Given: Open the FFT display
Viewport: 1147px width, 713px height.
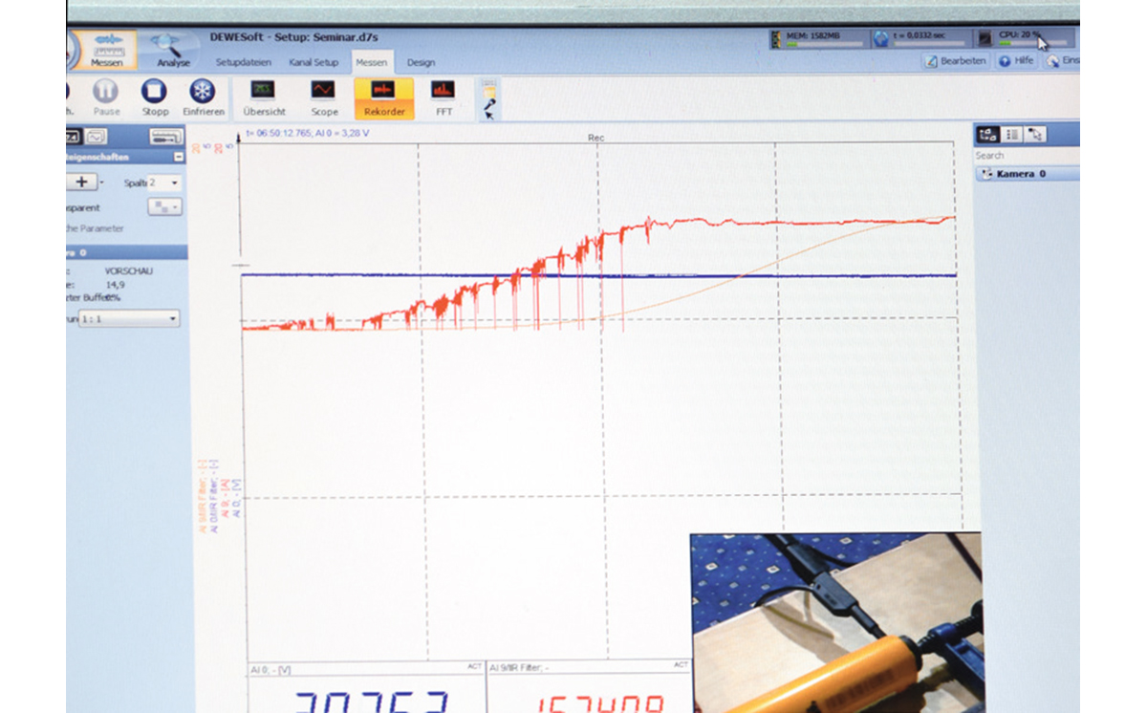Looking at the screenshot, I should 444,97.
